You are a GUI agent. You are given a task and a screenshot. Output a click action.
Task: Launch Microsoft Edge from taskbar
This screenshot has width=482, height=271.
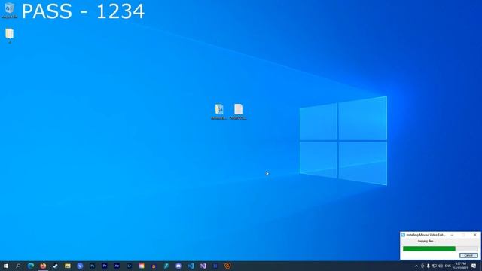click(31, 266)
